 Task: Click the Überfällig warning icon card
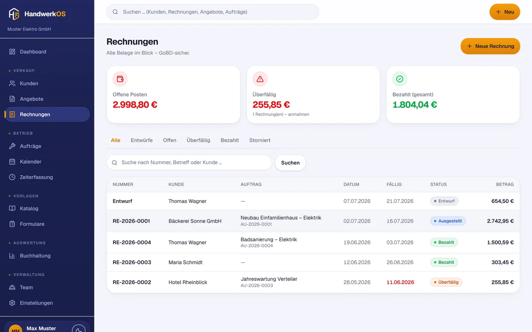(x=313, y=94)
